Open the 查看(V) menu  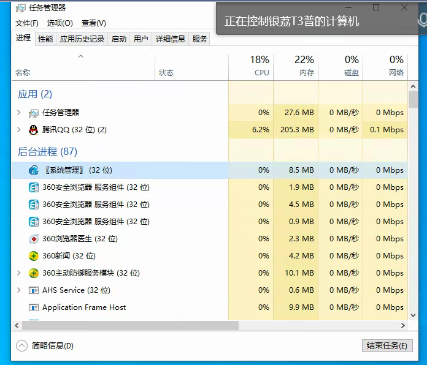coord(93,23)
